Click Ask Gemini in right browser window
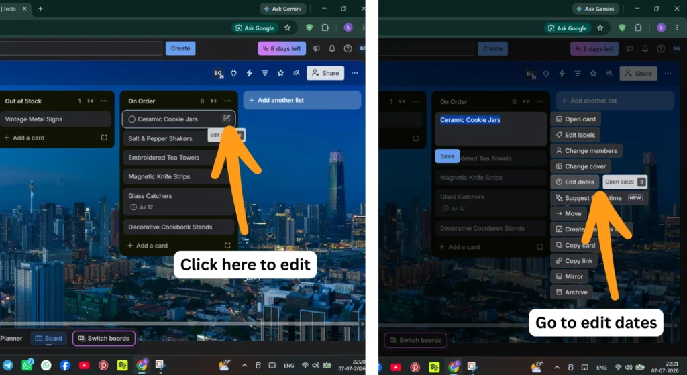The width and height of the screenshot is (687, 375). pos(596,9)
